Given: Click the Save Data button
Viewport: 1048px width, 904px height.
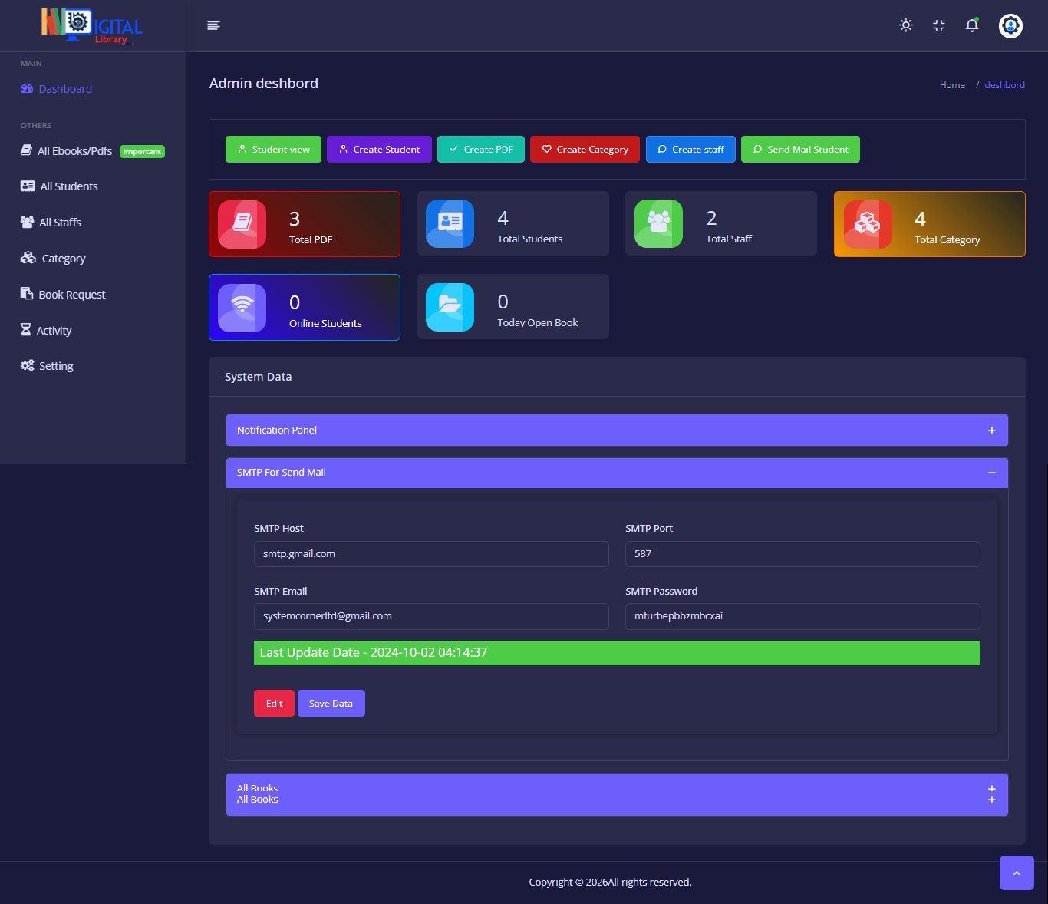Looking at the screenshot, I should [331, 704].
